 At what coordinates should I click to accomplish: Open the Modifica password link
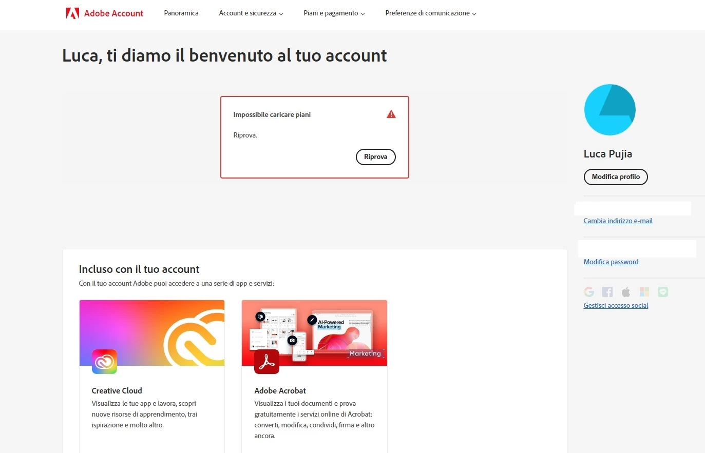(611, 262)
